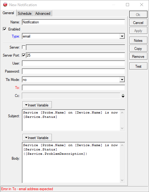Click Body box scroll up arrow

click(x=122, y=145)
